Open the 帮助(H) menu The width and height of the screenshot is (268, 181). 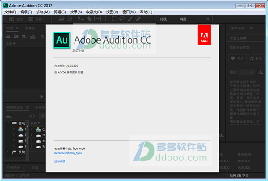[146, 12]
